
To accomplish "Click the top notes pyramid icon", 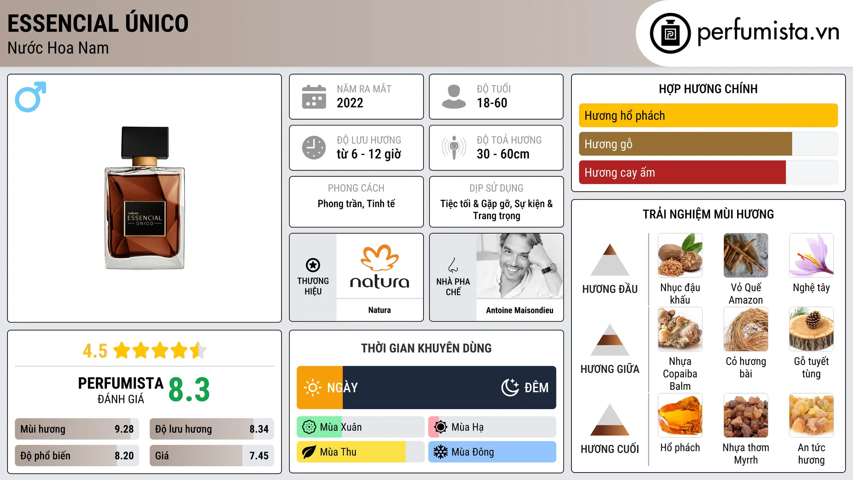I will click(x=610, y=260).
